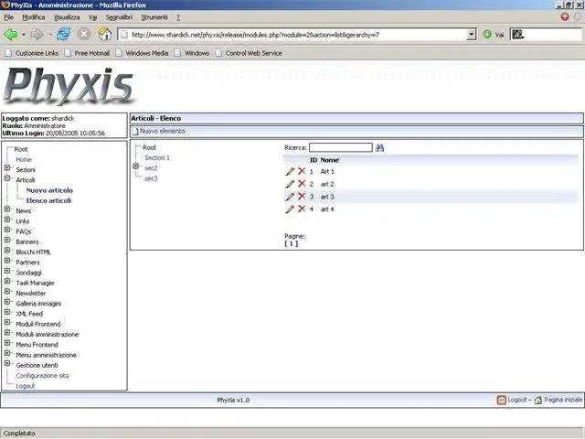
Task: Click the green Back arrow button
Action: coord(11,35)
